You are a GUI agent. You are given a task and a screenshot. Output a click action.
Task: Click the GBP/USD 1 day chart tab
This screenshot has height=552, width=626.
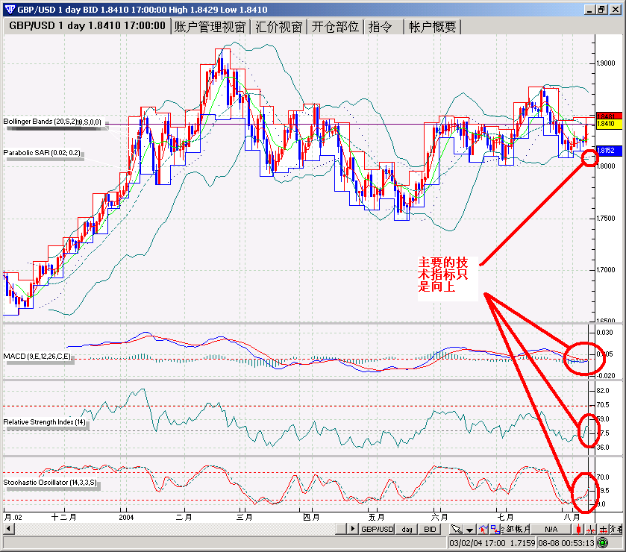pos(87,26)
